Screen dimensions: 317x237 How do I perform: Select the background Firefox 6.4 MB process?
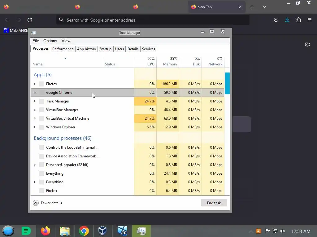pyautogui.click(x=52, y=191)
